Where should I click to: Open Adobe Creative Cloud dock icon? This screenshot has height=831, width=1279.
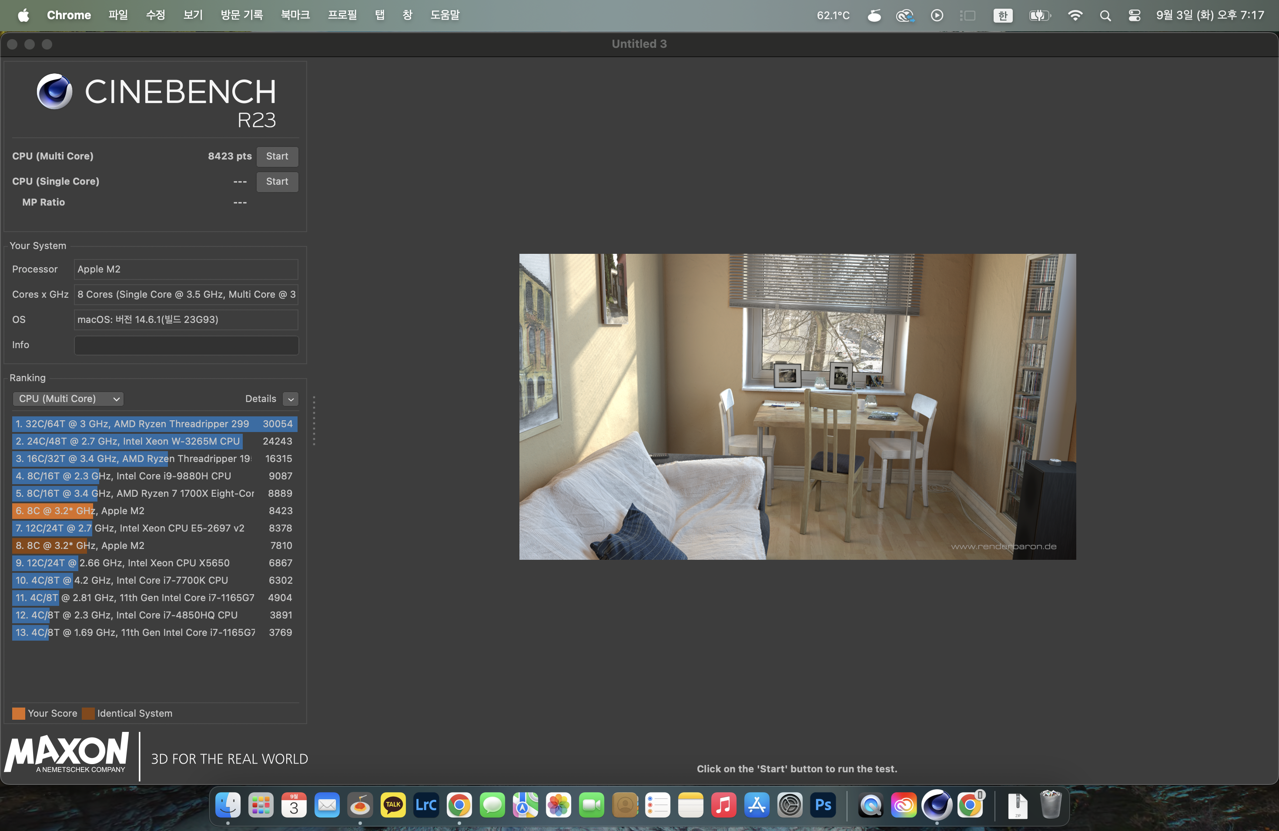pos(904,804)
